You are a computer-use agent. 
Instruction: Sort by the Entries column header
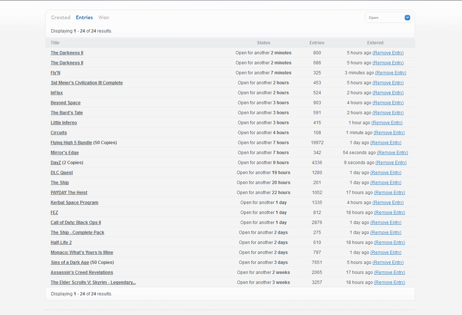(x=317, y=43)
